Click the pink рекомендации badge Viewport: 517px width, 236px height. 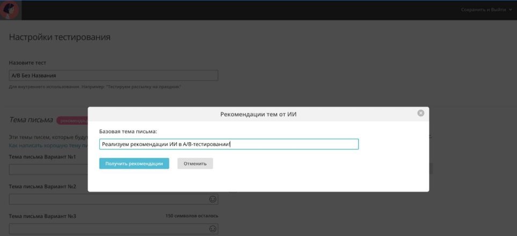[72, 120]
